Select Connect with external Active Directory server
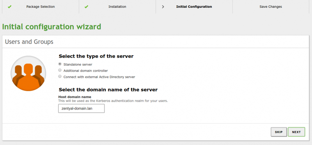Image resolution: width=312 pixels, height=145 pixels. (60, 76)
